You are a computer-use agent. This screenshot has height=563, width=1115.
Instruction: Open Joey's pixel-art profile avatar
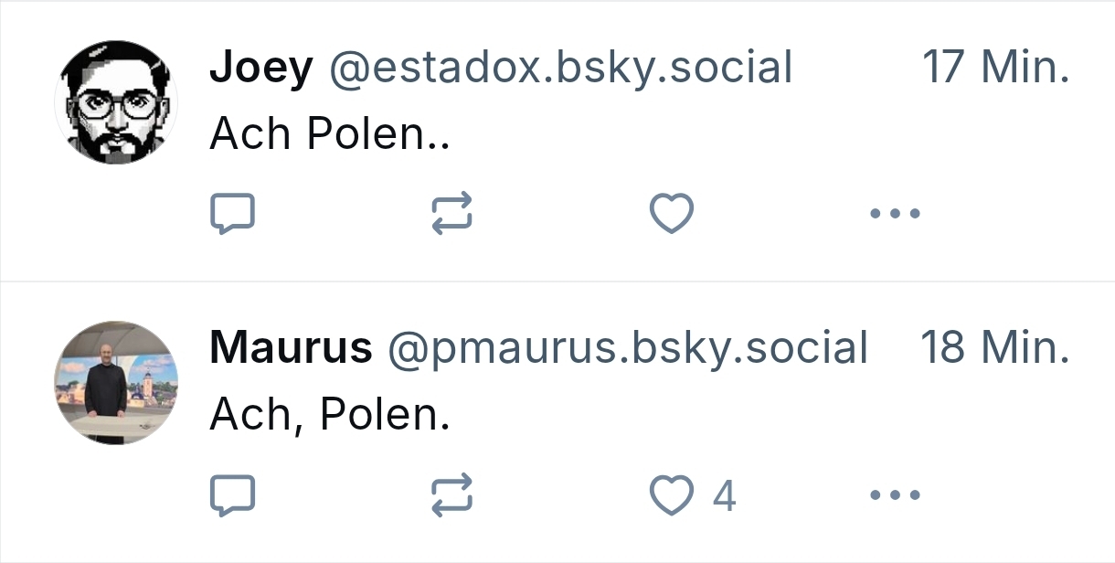116,101
